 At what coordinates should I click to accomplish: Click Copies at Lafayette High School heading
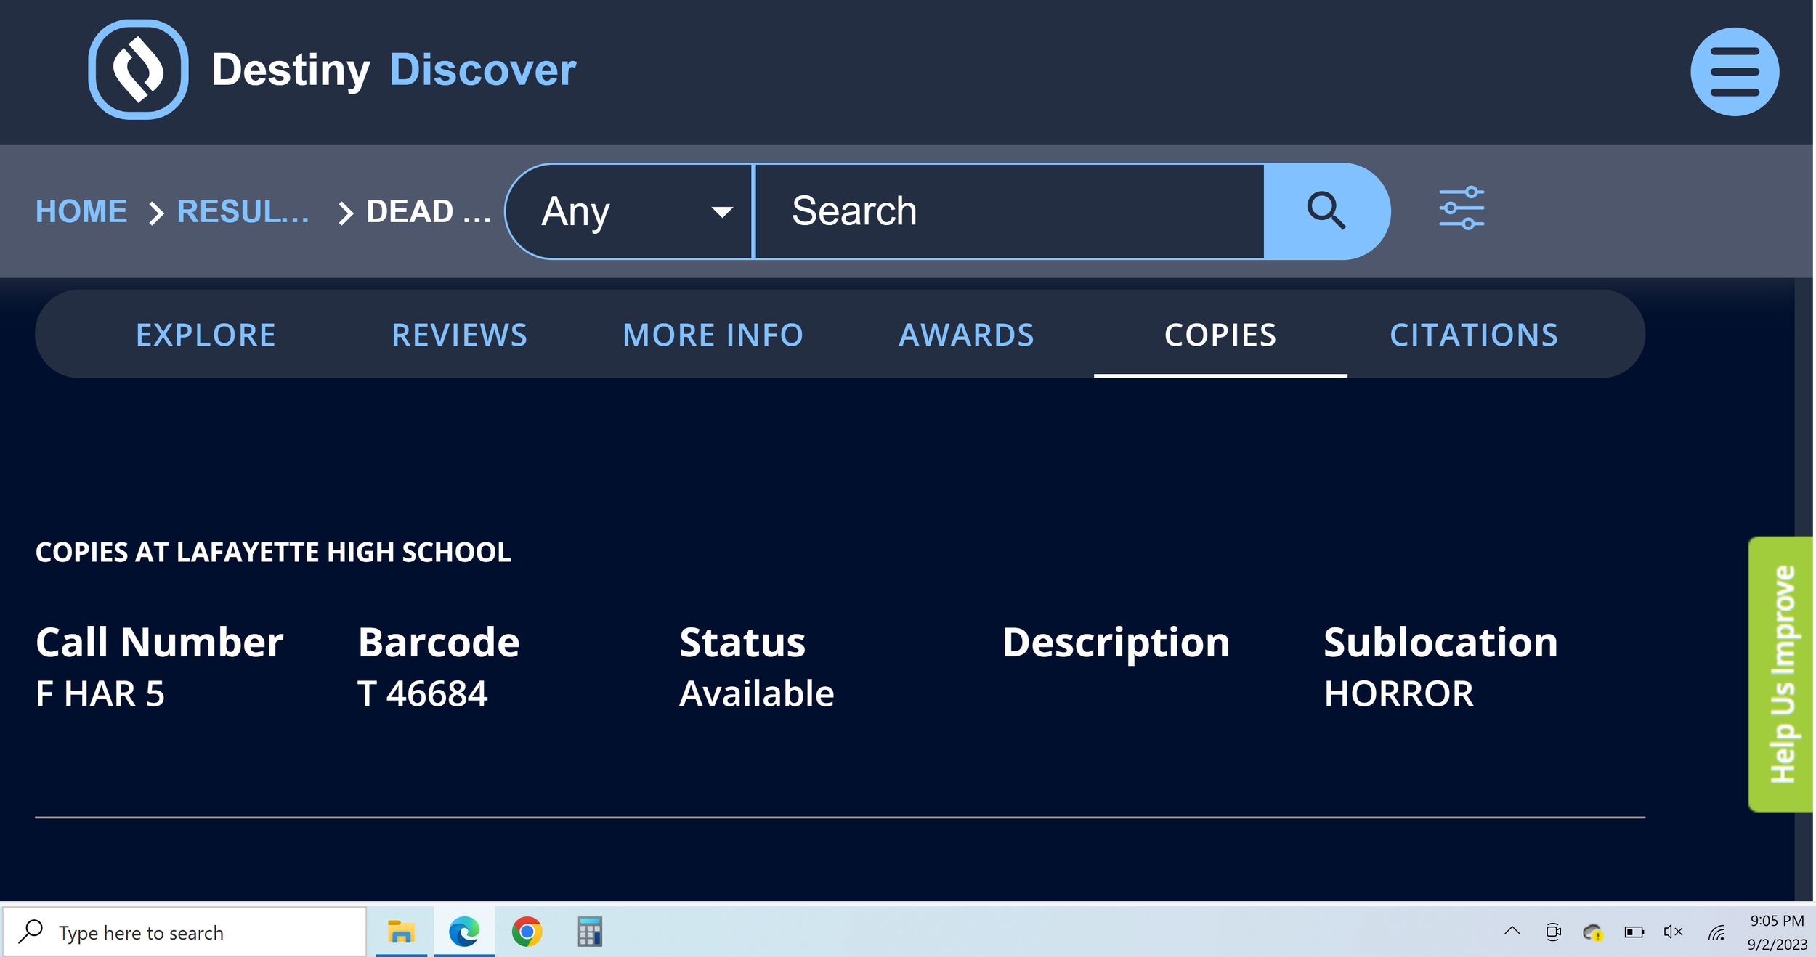click(273, 552)
